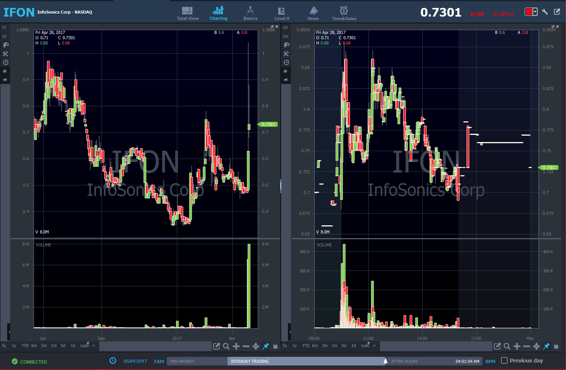
Task: Set left chart range to 6m
Action: point(34,346)
